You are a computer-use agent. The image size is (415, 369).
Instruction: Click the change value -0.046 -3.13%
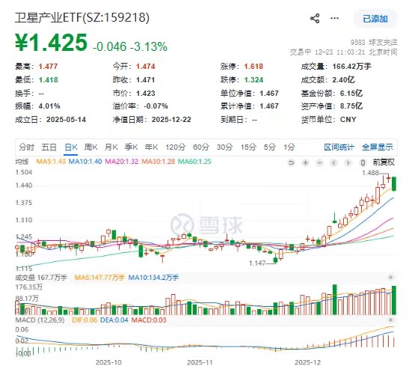(x=130, y=46)
